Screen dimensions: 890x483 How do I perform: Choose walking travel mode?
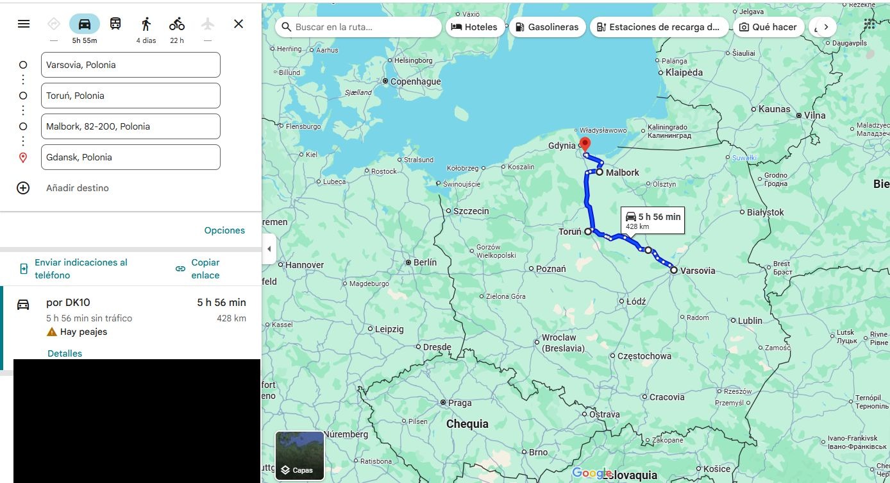point(146,24)
